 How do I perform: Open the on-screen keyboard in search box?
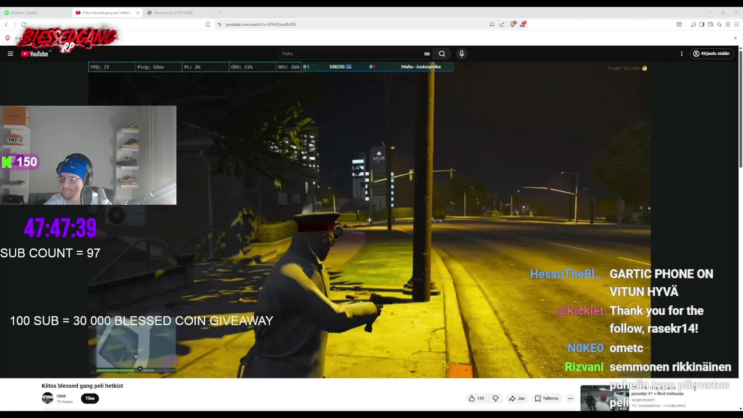pos(427,53)
